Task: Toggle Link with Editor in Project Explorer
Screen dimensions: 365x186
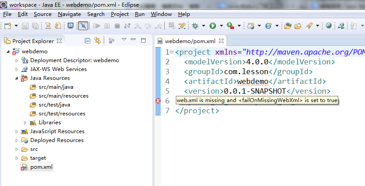Action: pyautogui.click(x=97, y=41)
